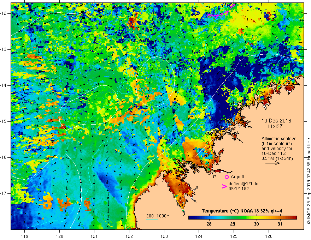Click the color bar label 29
Viewport: 311px width, 240px height.
click(233, 224)
